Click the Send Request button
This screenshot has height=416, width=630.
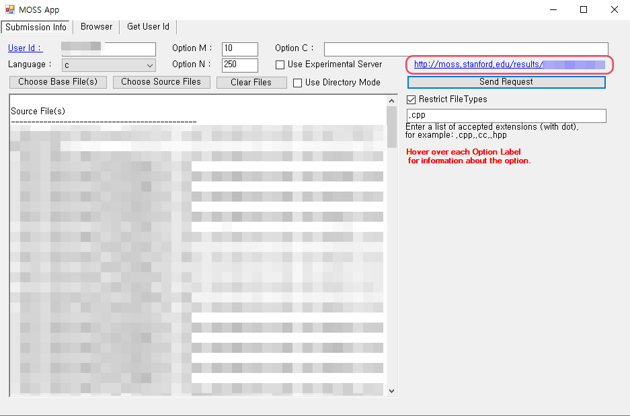(506, 82)
